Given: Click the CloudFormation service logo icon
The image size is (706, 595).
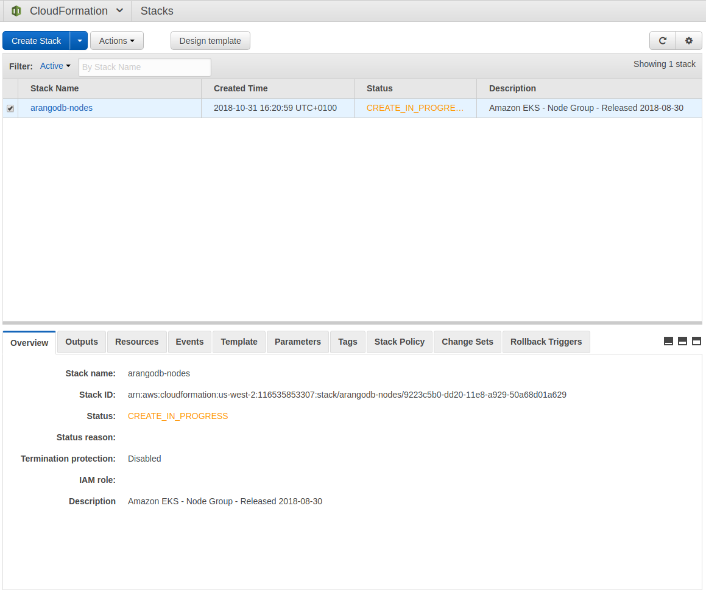Looking at the screenshot, I should (x=16, y=11).
